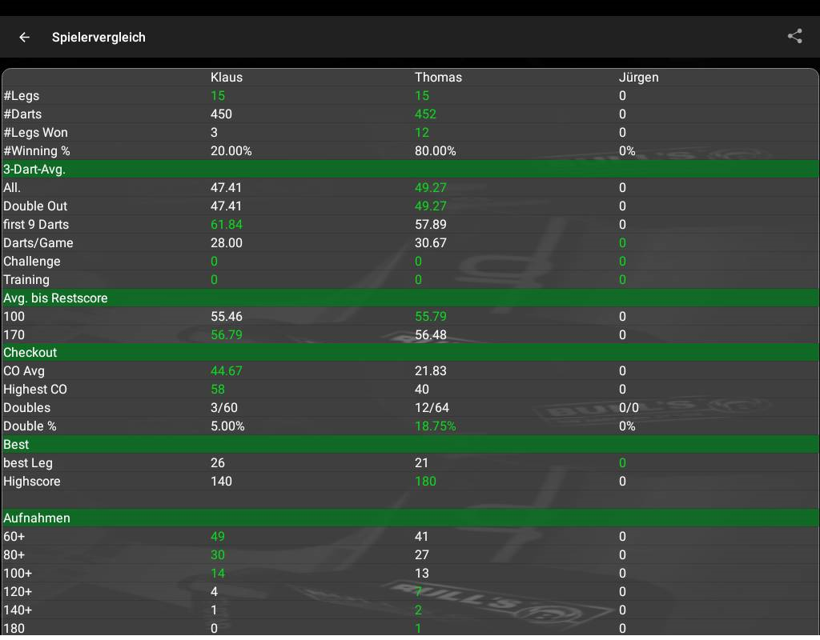Image resolution: width=820 pixels, height=640 pixels.
Task: Tap the Highest CO row label
Action: [x=35, y=390]
